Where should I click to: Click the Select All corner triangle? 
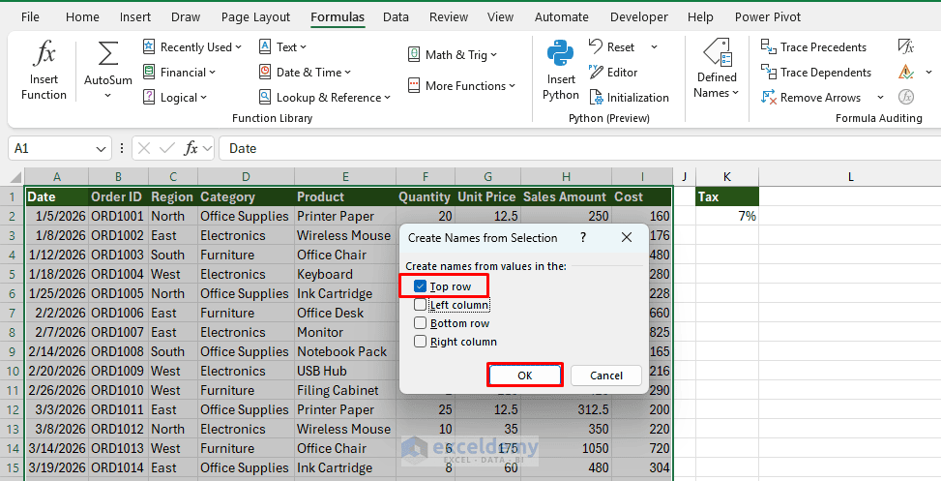click(15, 177)
